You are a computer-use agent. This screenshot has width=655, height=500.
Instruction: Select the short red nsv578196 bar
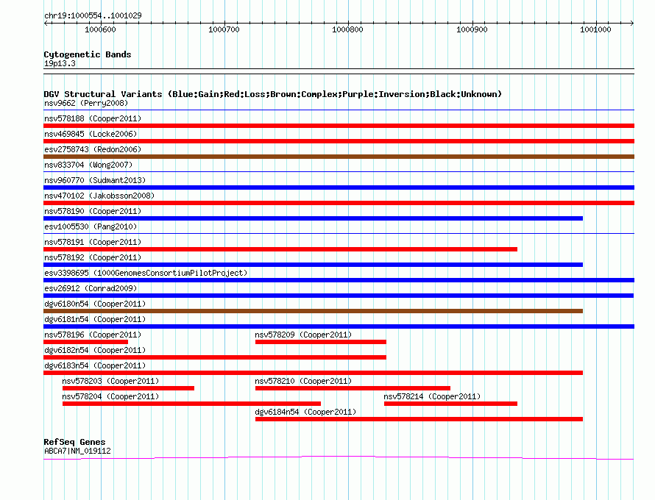point(85,342)
